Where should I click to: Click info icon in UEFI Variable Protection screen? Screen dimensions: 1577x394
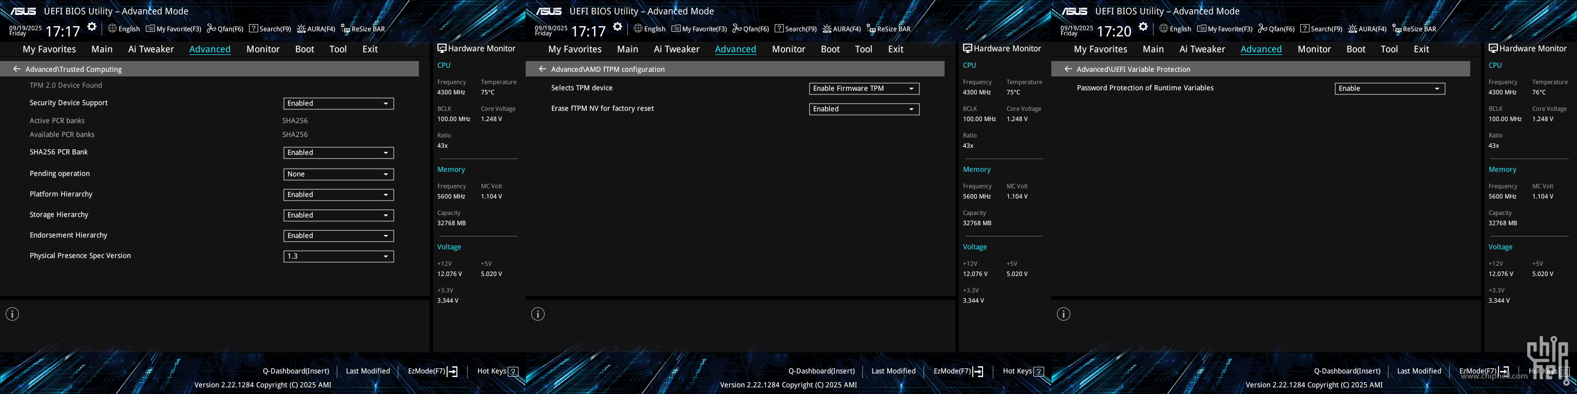(x=1064, y=314)
